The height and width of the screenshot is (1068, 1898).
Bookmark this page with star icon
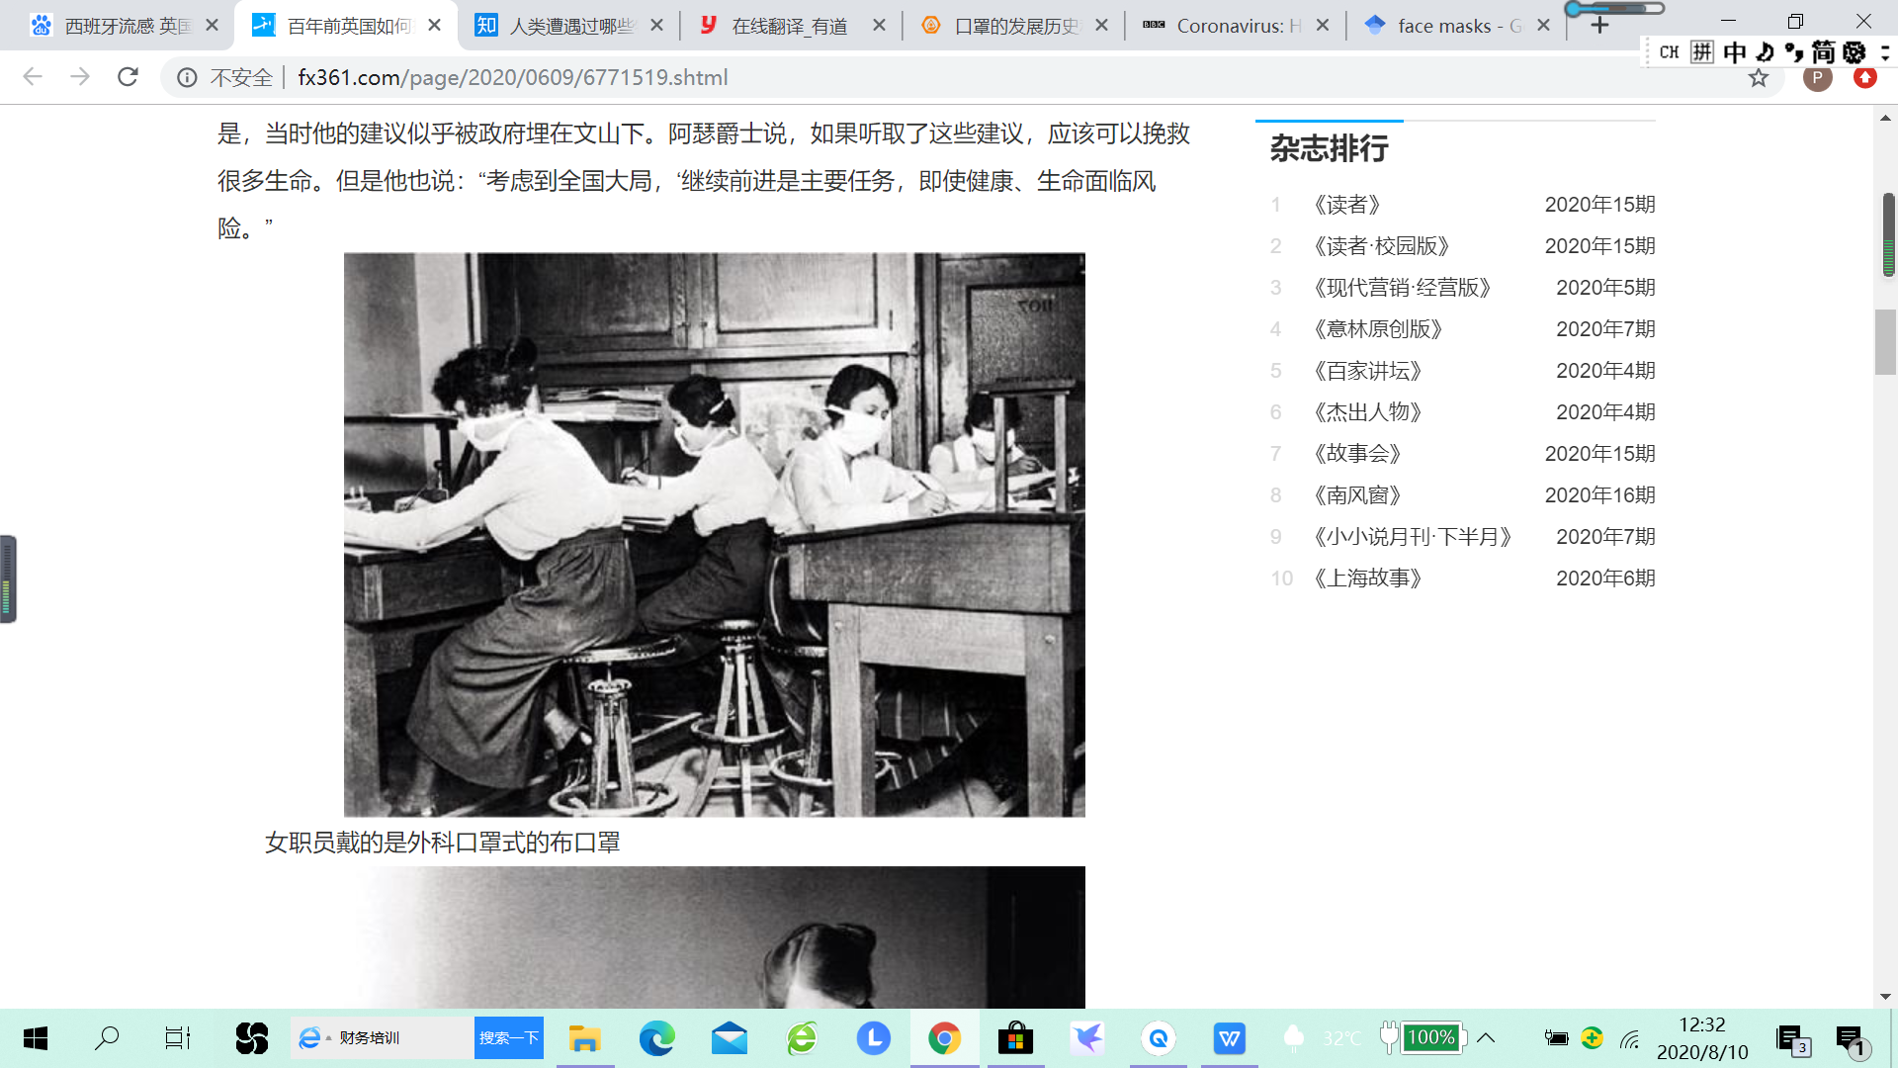[1758, 77]
